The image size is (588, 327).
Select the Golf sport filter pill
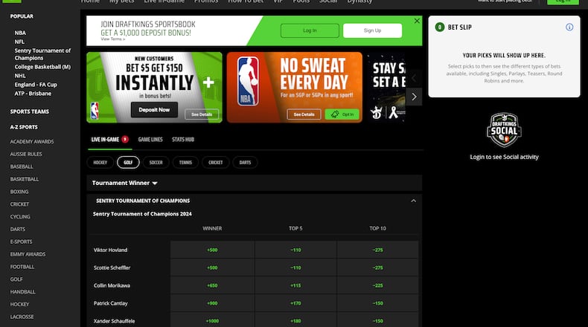point(128,162)
